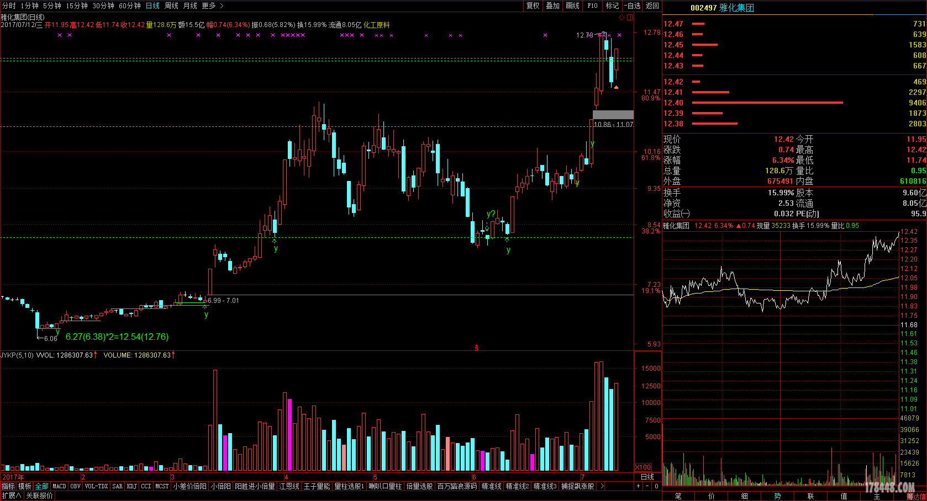Click the gray 10.86-11.07 gap box
Image resolution: width=927 pixels, height=501 pixels.
click(x=613, y=115)
